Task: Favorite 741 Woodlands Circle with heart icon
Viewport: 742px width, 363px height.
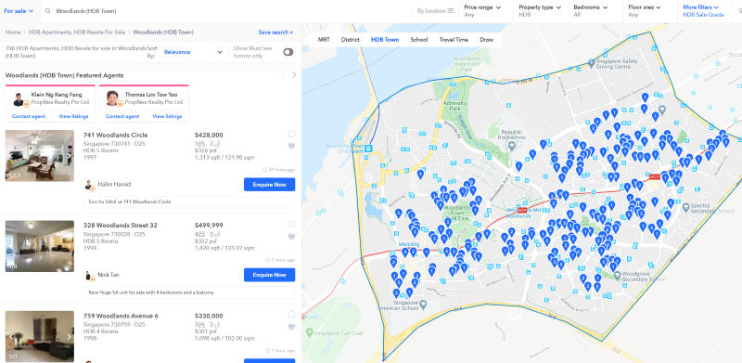Action: tap(291, 146)
